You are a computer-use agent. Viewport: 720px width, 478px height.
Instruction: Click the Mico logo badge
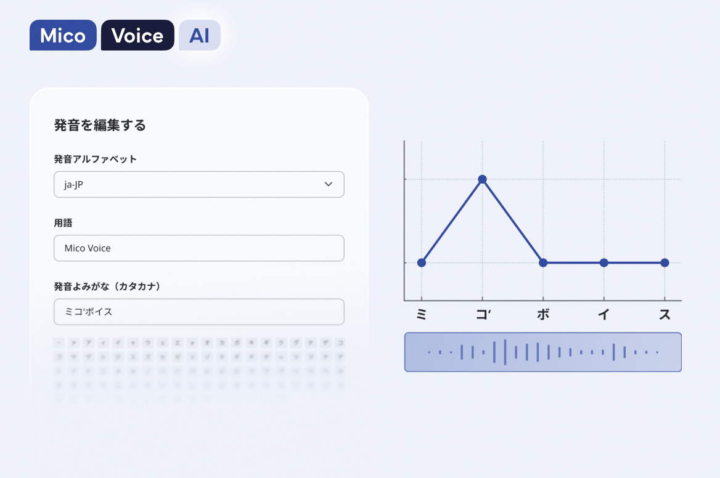63,35
